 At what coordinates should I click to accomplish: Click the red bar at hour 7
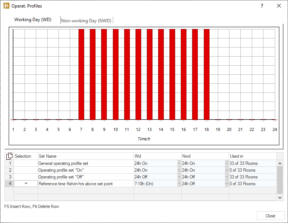81,74
